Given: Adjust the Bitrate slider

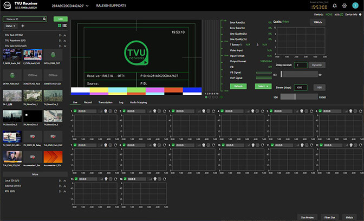Looking at the screenshot, I should tap(299, 97).
